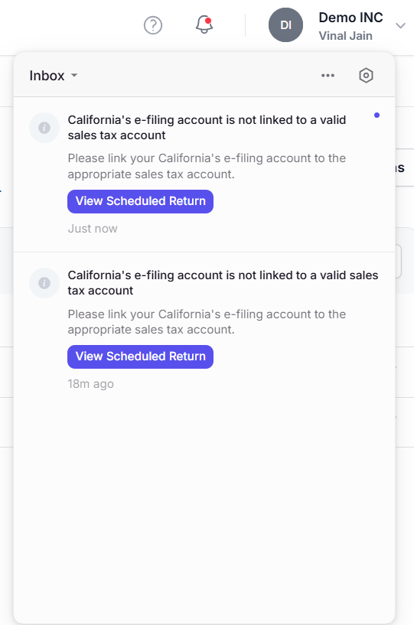The height and width of the screenshot is (625, 414).
Task: Click first notification's description text
Action: click(207, 166)
